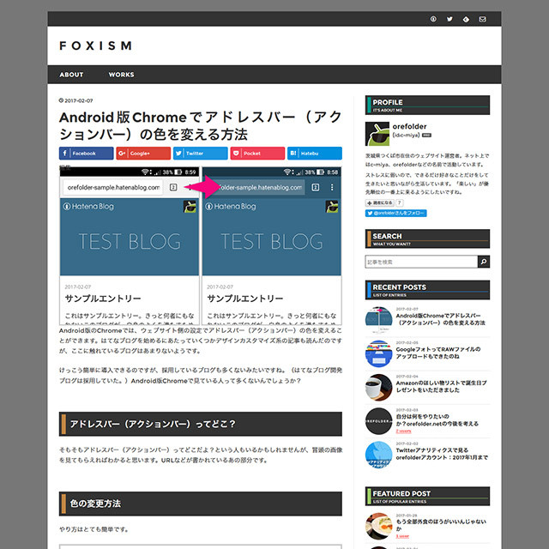Open the 2 users bookmark count link
The image size is (549, 549).
(403, 431)
